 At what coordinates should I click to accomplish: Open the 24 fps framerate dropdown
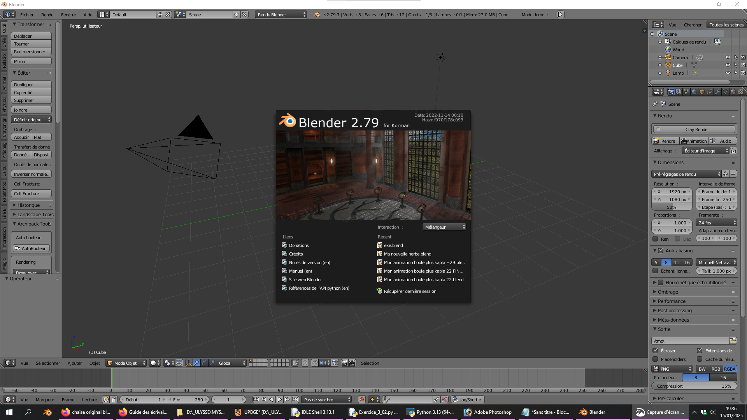coord(717,222)
